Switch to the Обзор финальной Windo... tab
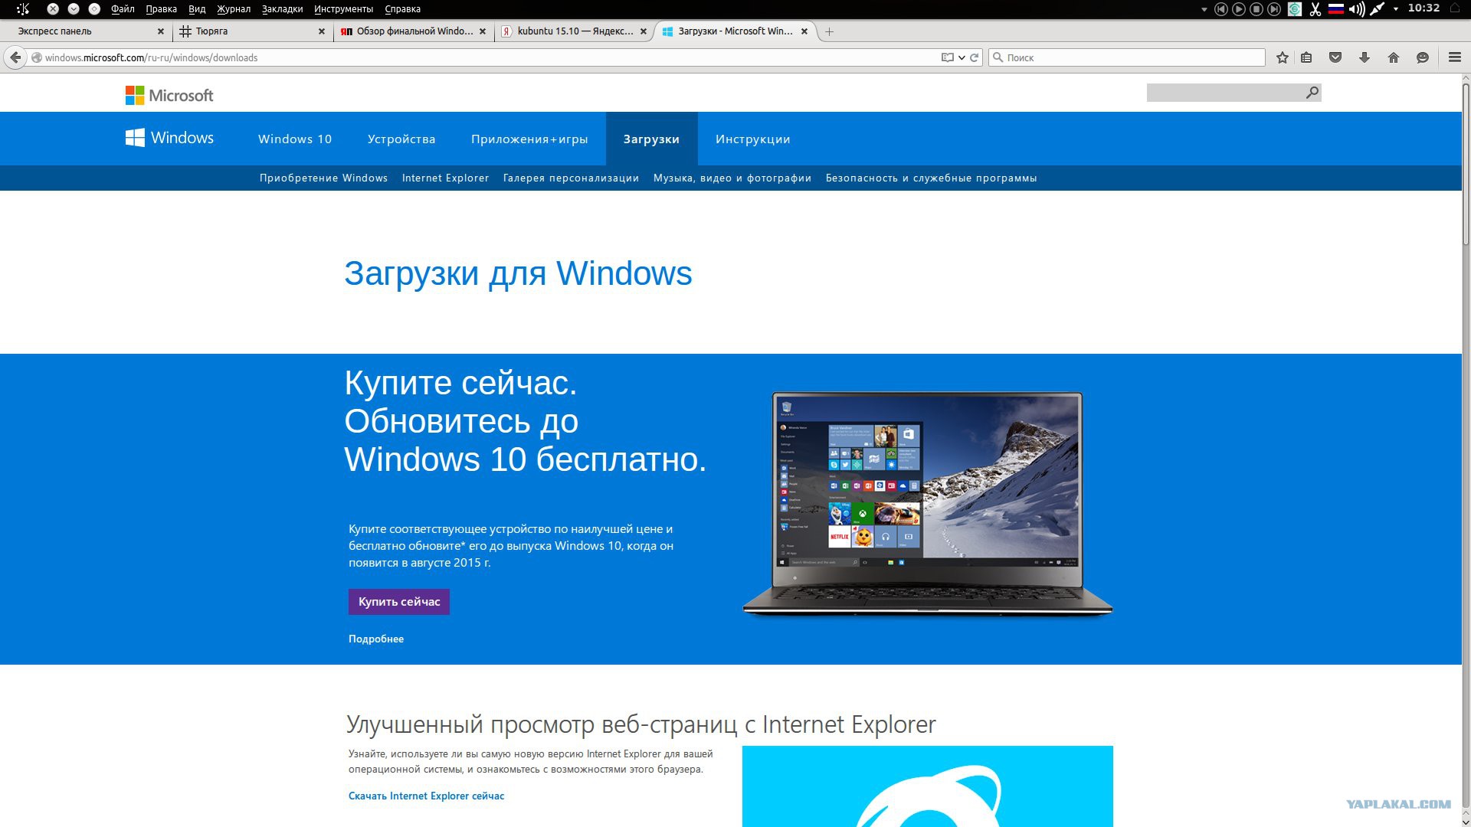 (x=414, y=31)
